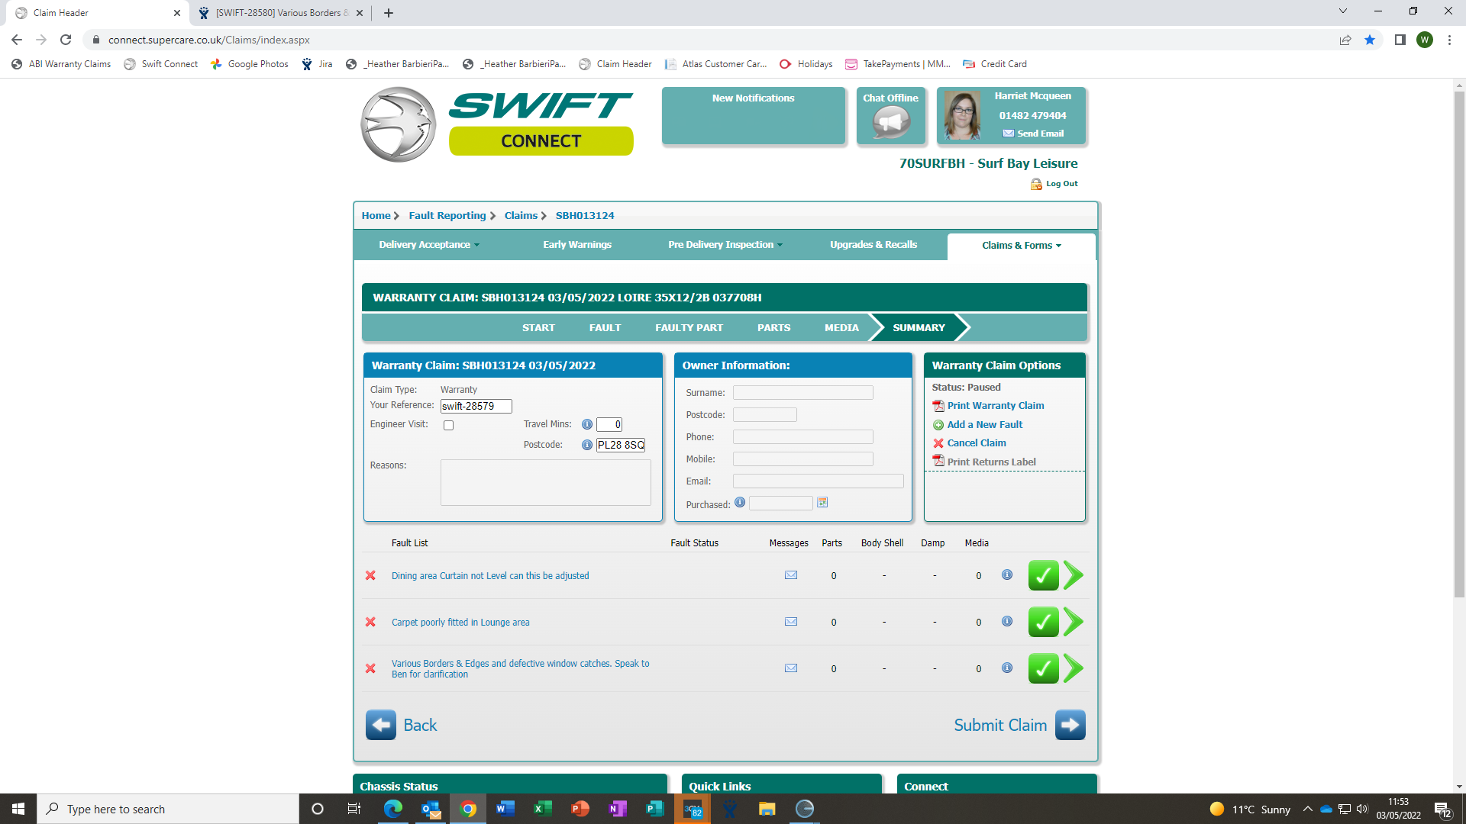Expand the Delivery Acceptance dropdown menu
The image size is (1466, 824).
429,245
